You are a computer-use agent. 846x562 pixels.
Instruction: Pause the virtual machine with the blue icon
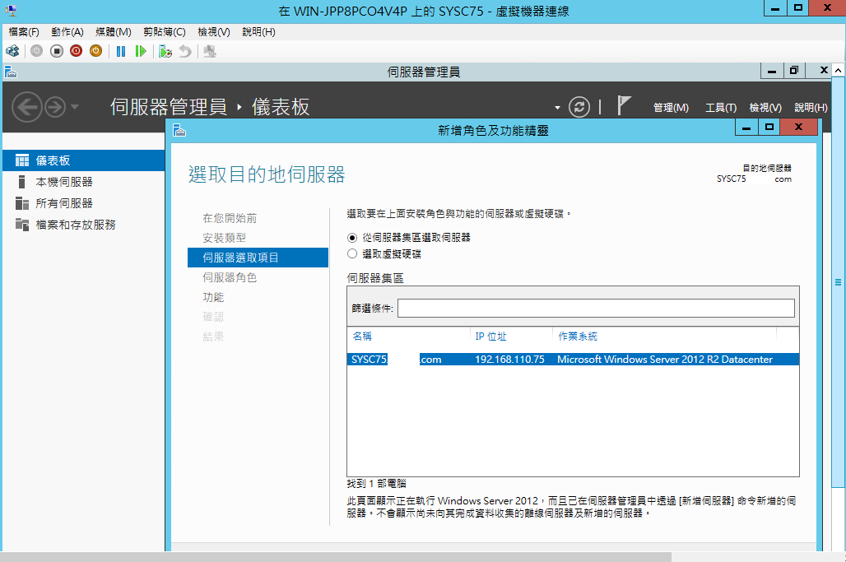(x=121, y=51)
